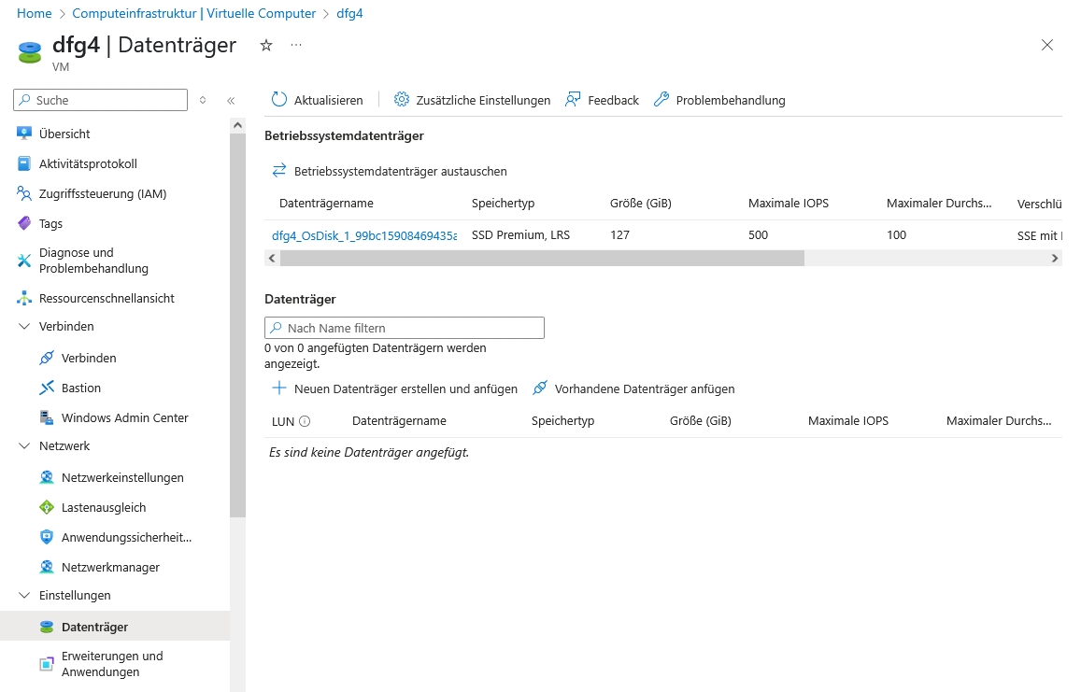Collapse the Netzwerk menu group
The height and width of the screenshot is (692, 1081).
24,446
